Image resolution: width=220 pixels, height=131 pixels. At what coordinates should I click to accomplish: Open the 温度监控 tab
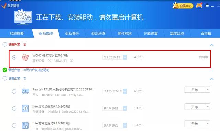177,33
